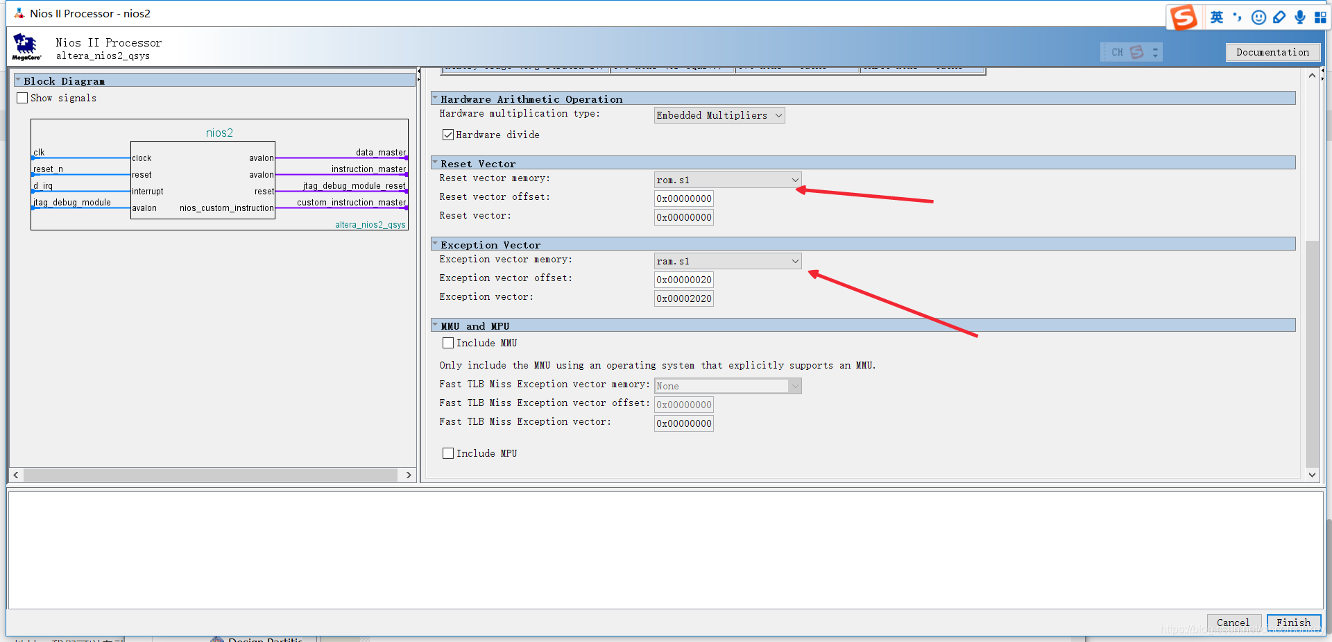Click the Reset vector value field

point(684,217)
